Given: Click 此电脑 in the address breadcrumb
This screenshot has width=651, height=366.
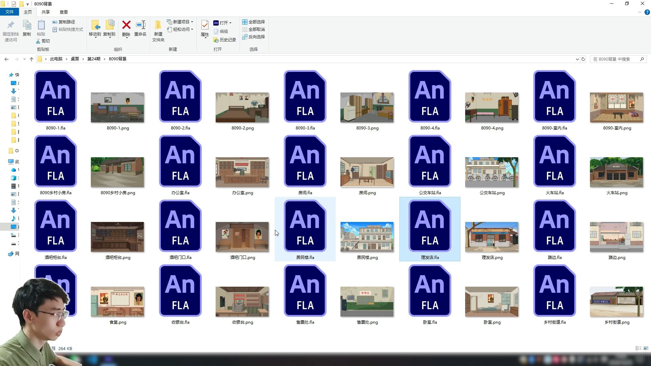Looking at the screenshot, I should [56, 59].
